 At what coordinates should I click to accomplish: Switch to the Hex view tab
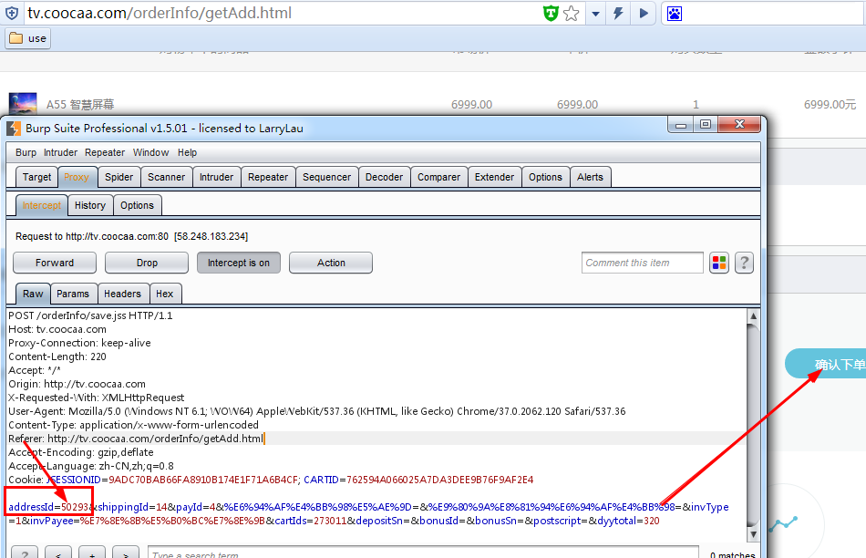pyautogui.click(x=165, y=294)
